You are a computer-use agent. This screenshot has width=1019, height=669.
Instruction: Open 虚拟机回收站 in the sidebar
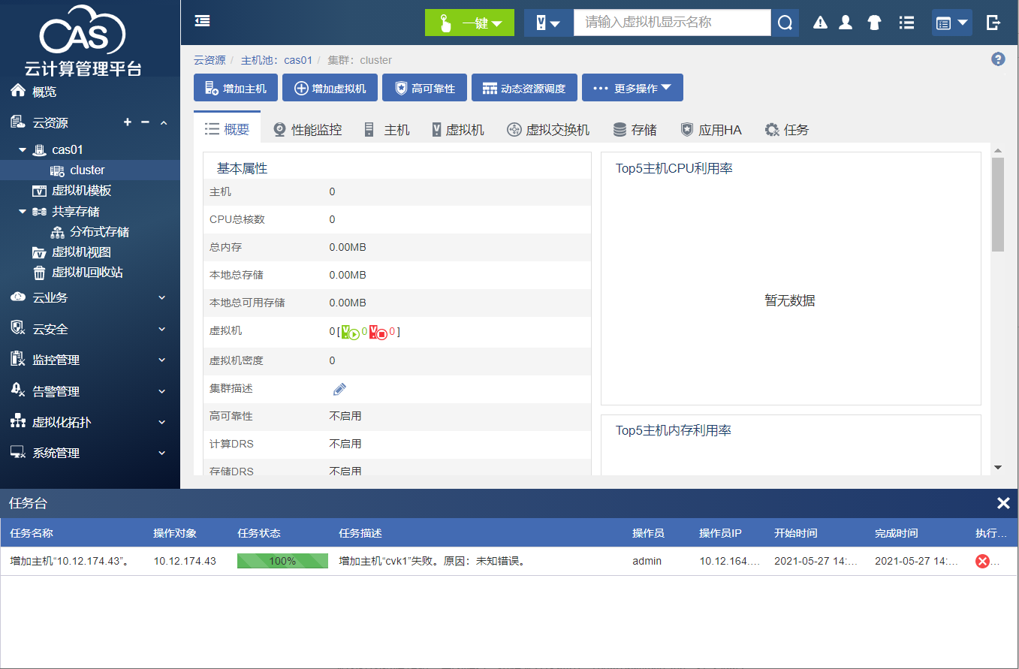click(88, 273)
